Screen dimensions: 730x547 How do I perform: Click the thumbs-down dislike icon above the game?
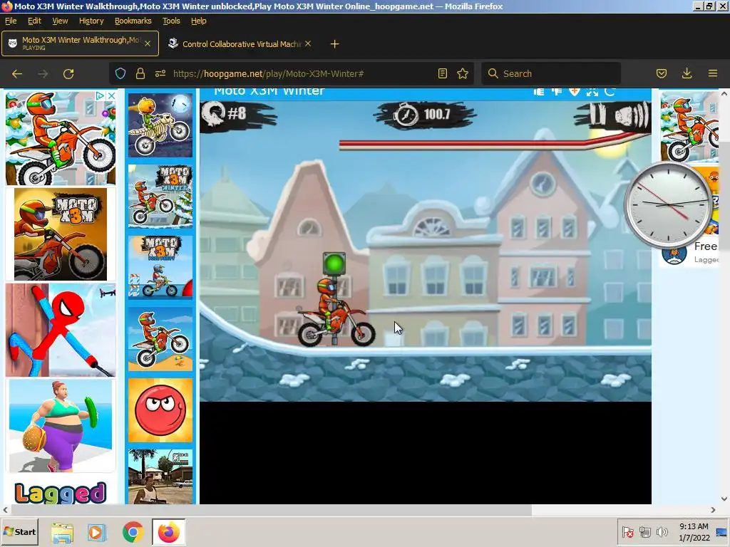pyautogui.click(x=557, y=92)
